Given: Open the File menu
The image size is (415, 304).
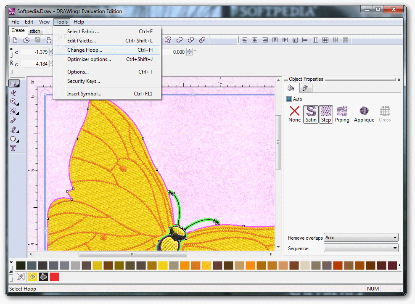Looking at the screenshot, I should click(x=15, y=22).
